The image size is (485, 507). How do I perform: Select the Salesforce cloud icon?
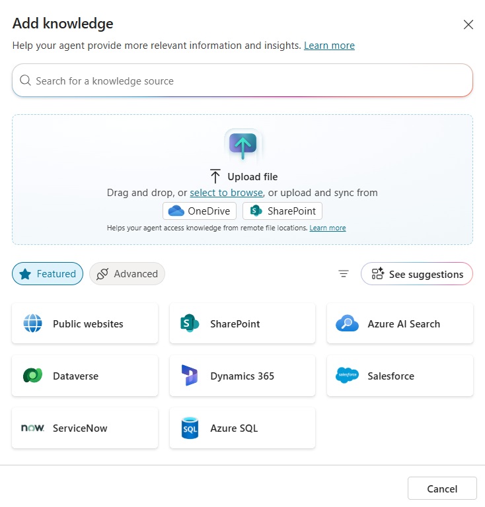(x=347, y=376)
